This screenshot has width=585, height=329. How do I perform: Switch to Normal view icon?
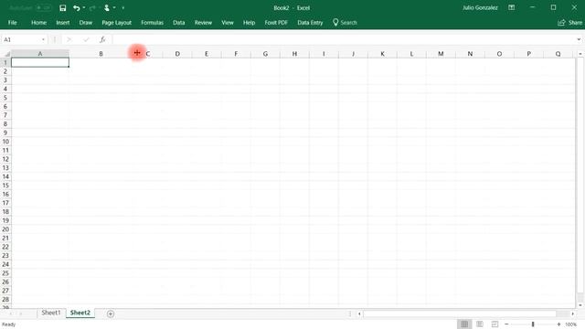464,324
